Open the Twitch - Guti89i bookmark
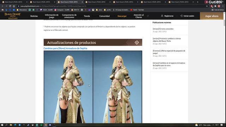The height and width of the screenshot is (127, 226). pyautogui.click(x=46, y=10)
